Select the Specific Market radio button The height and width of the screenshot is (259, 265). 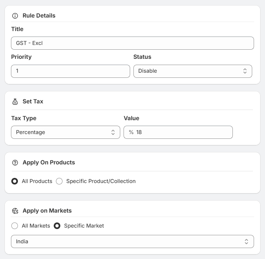pos(57,226)
